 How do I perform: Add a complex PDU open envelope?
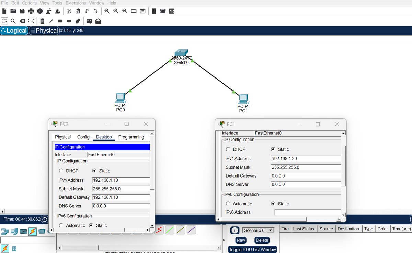coord(98,21)
